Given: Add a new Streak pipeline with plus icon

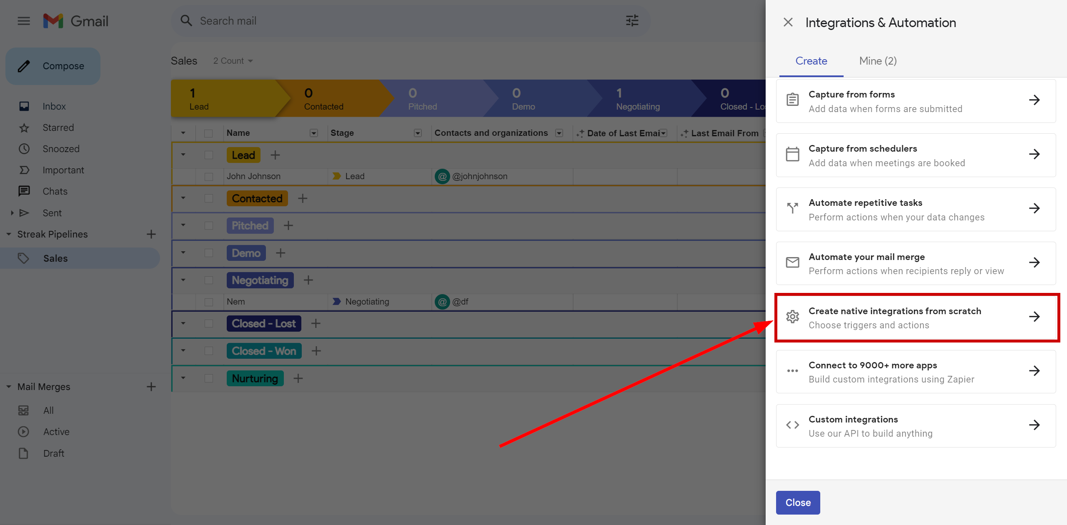Looking at the screenshot, I should [x=151, y=234].
